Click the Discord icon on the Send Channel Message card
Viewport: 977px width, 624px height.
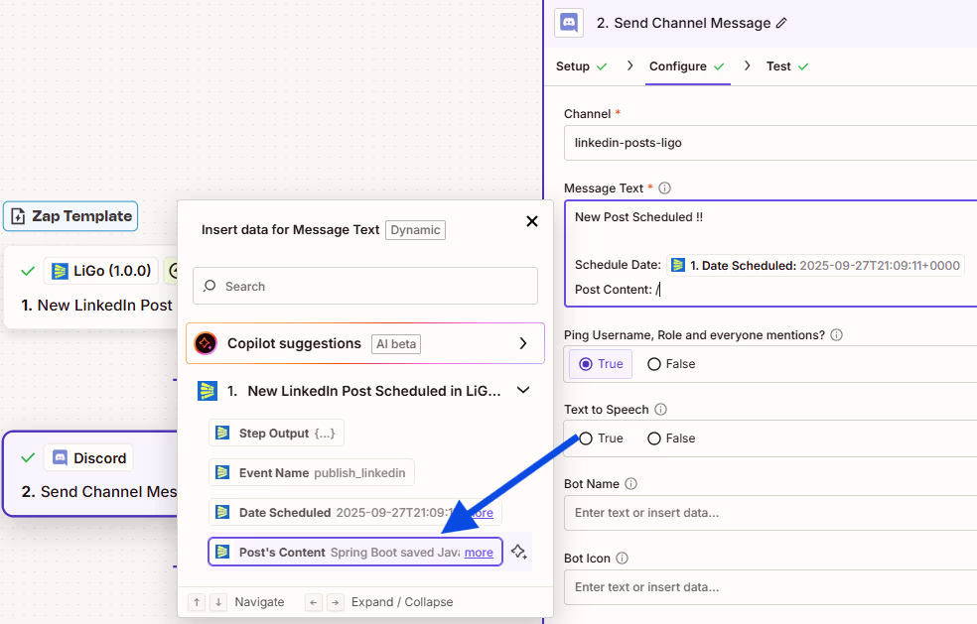59,457
